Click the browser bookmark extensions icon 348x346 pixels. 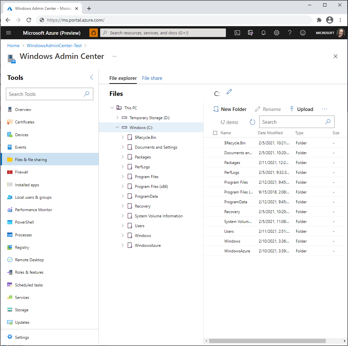(319, 20)
